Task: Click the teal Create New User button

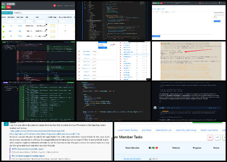Action: pos(7,13)
